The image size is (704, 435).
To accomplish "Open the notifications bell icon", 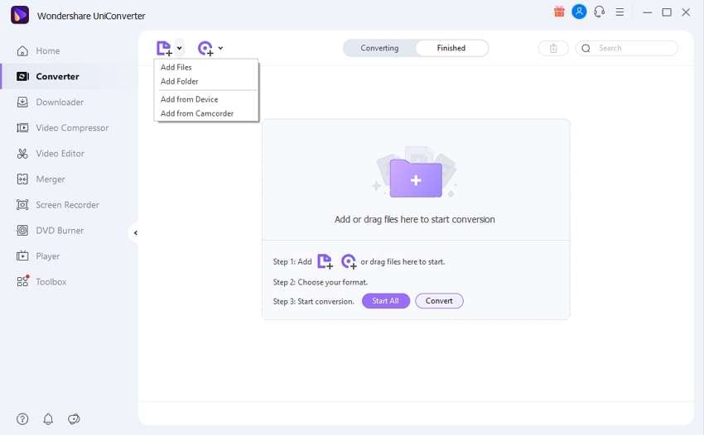I will point(48,419).
